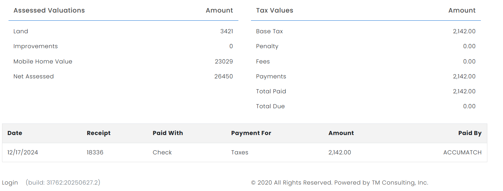Screen dimensions: 503x191
Task: Click the Taxes entry under Payment For
Action: (x=239, y=152)
